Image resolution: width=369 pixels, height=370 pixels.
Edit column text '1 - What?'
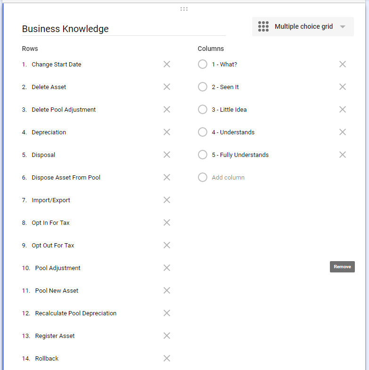224,65
